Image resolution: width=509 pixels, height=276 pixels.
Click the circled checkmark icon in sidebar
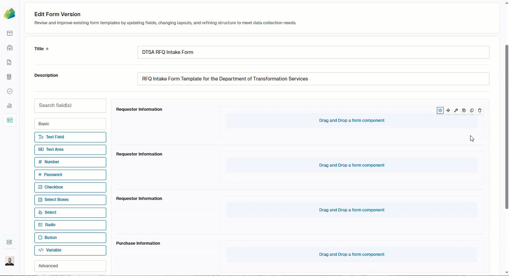click(x=10, y=91)
